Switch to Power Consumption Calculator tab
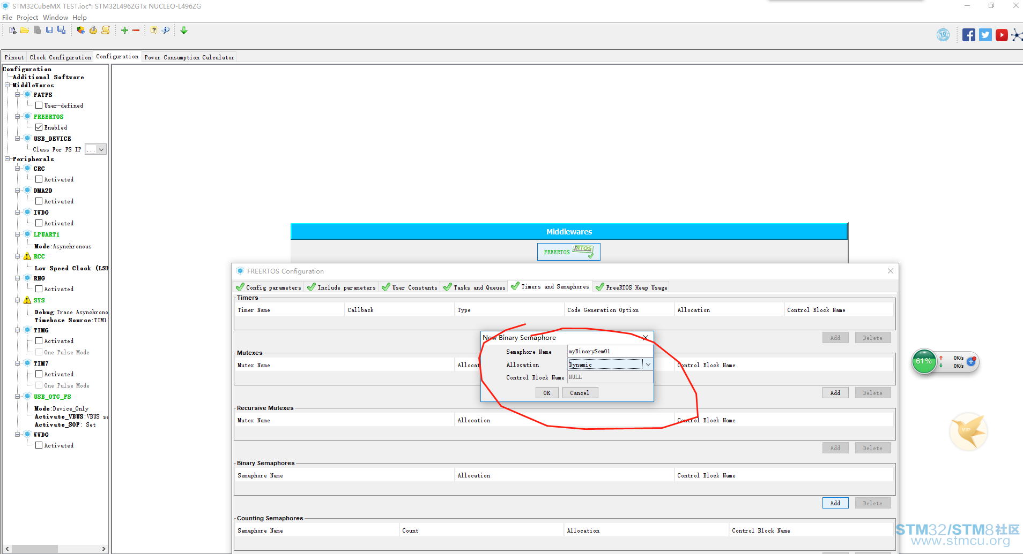This screenshot has height=554, width=1023. (189, 57)
